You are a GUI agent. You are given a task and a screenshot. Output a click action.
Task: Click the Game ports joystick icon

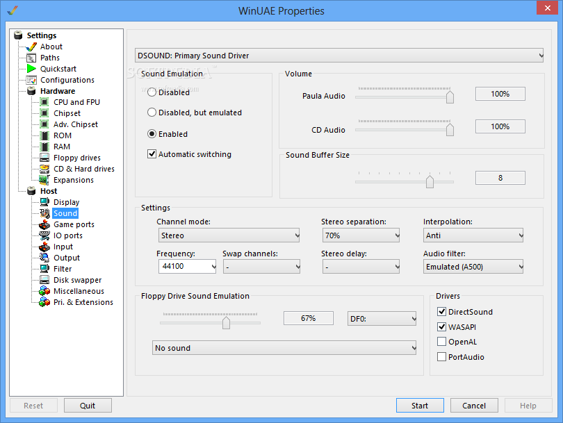click(44, 224)
